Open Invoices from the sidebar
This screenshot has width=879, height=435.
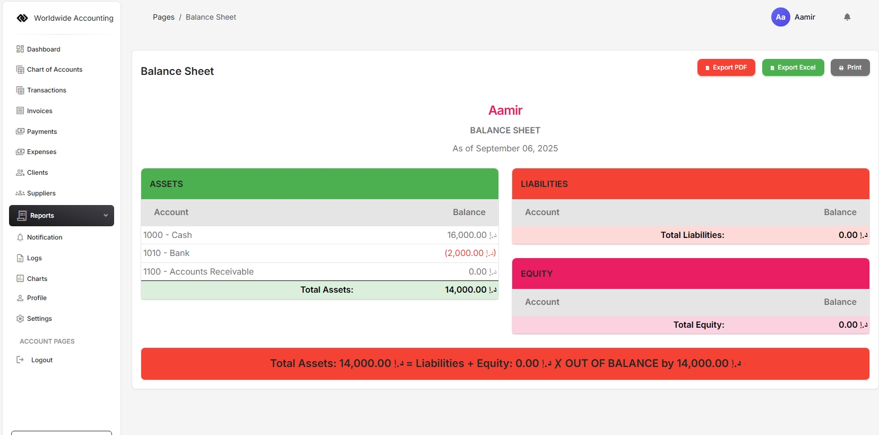click(x=40, y=111)
